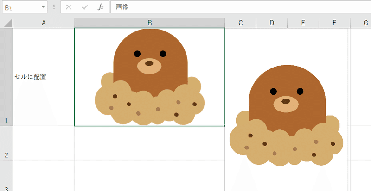Click the formula bar options dots handle
371x191 pixels.
54,7
